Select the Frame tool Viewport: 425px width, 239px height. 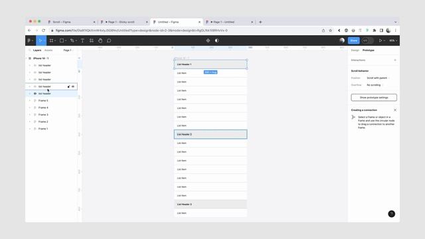[51, 40]
